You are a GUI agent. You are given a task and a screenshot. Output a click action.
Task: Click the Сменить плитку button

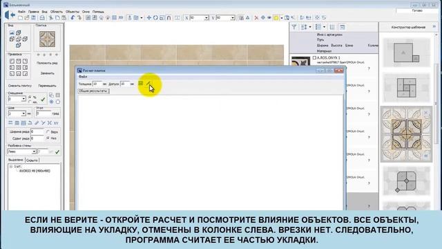tap(20, 86)
